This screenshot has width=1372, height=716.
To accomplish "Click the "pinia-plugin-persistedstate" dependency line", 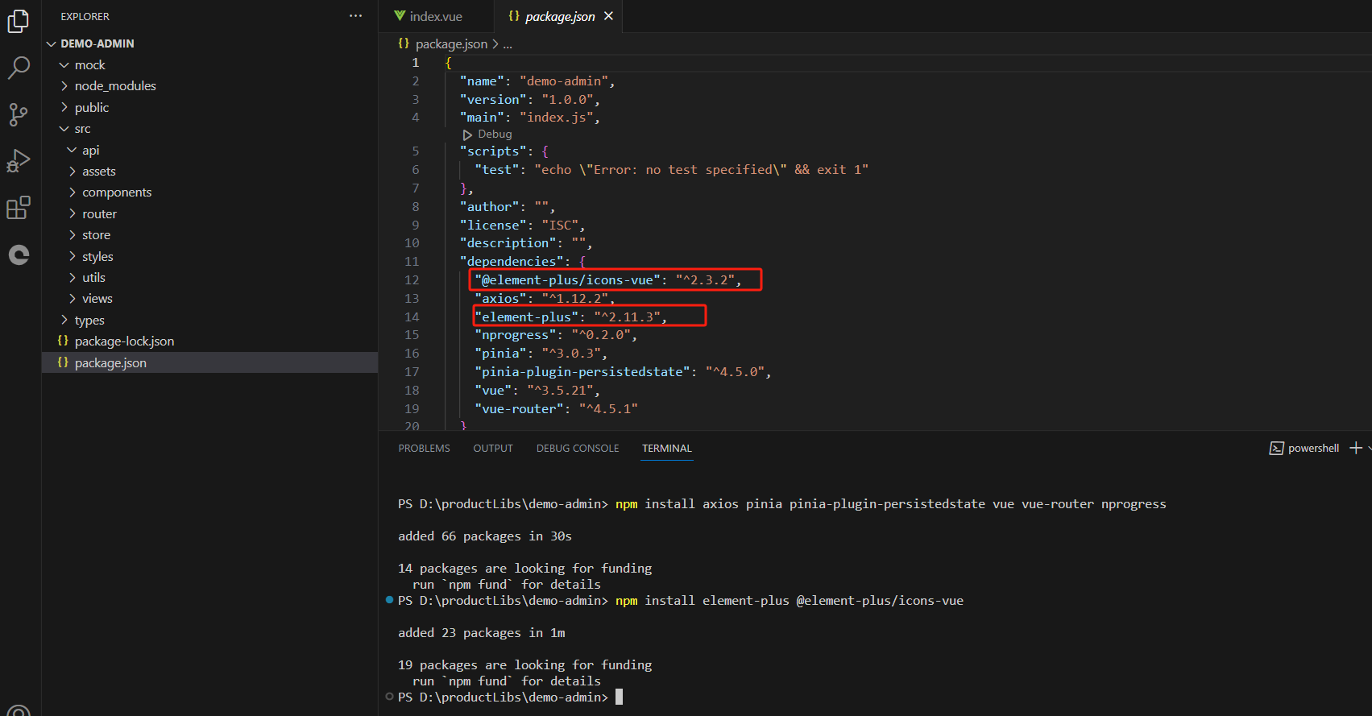I will 623,371.
